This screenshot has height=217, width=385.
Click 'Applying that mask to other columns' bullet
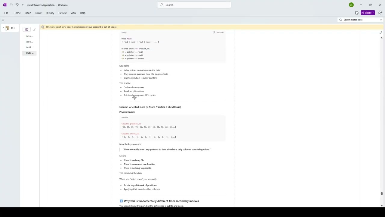(x=142, y=189)
